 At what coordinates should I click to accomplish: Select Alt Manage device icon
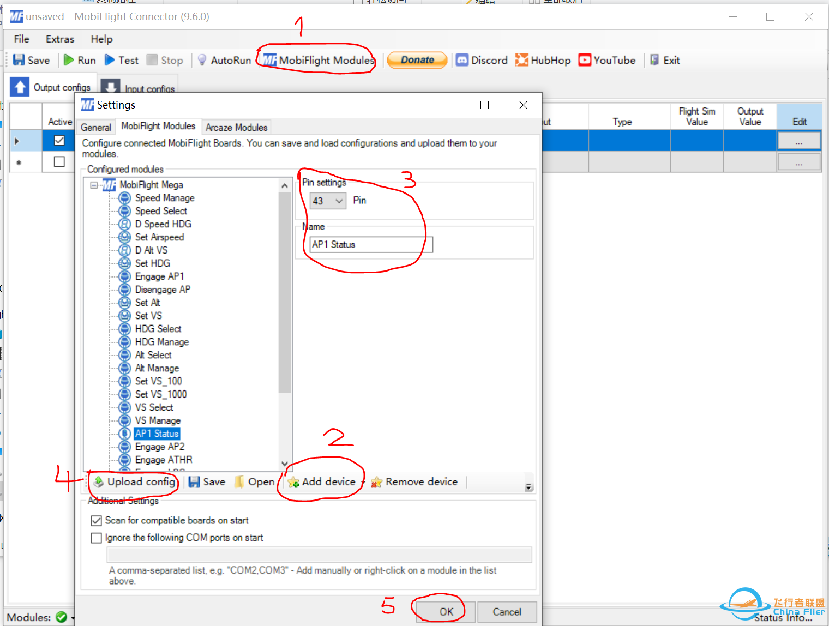pos(125,368)
